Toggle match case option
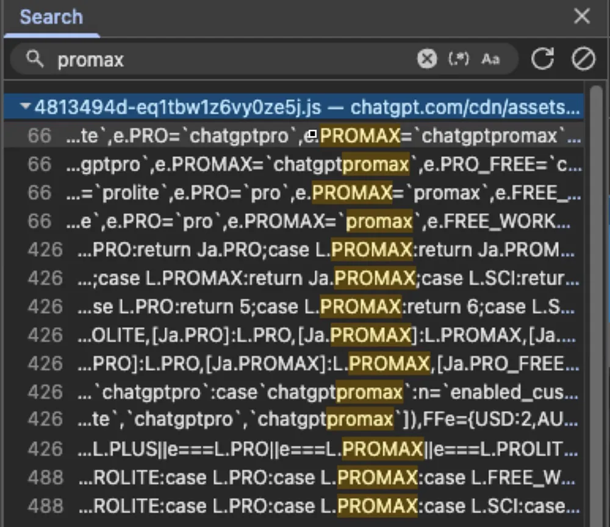The width and height of the screenshot is (610, 527). [x=490, y=59]
